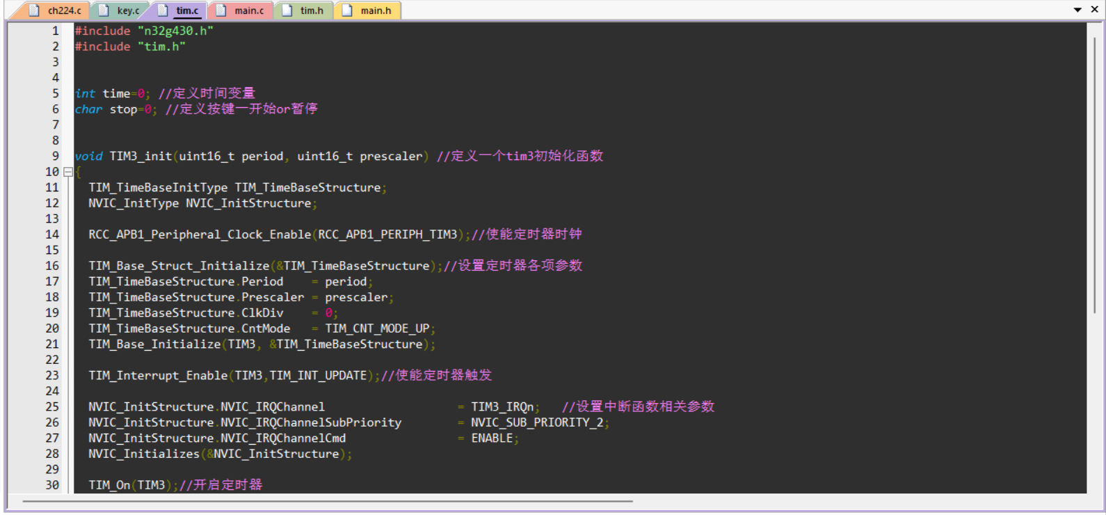The height and width of the screenshot is (515, 1106).
Task: Switch to the main.c tab
Action: point(249,10)
